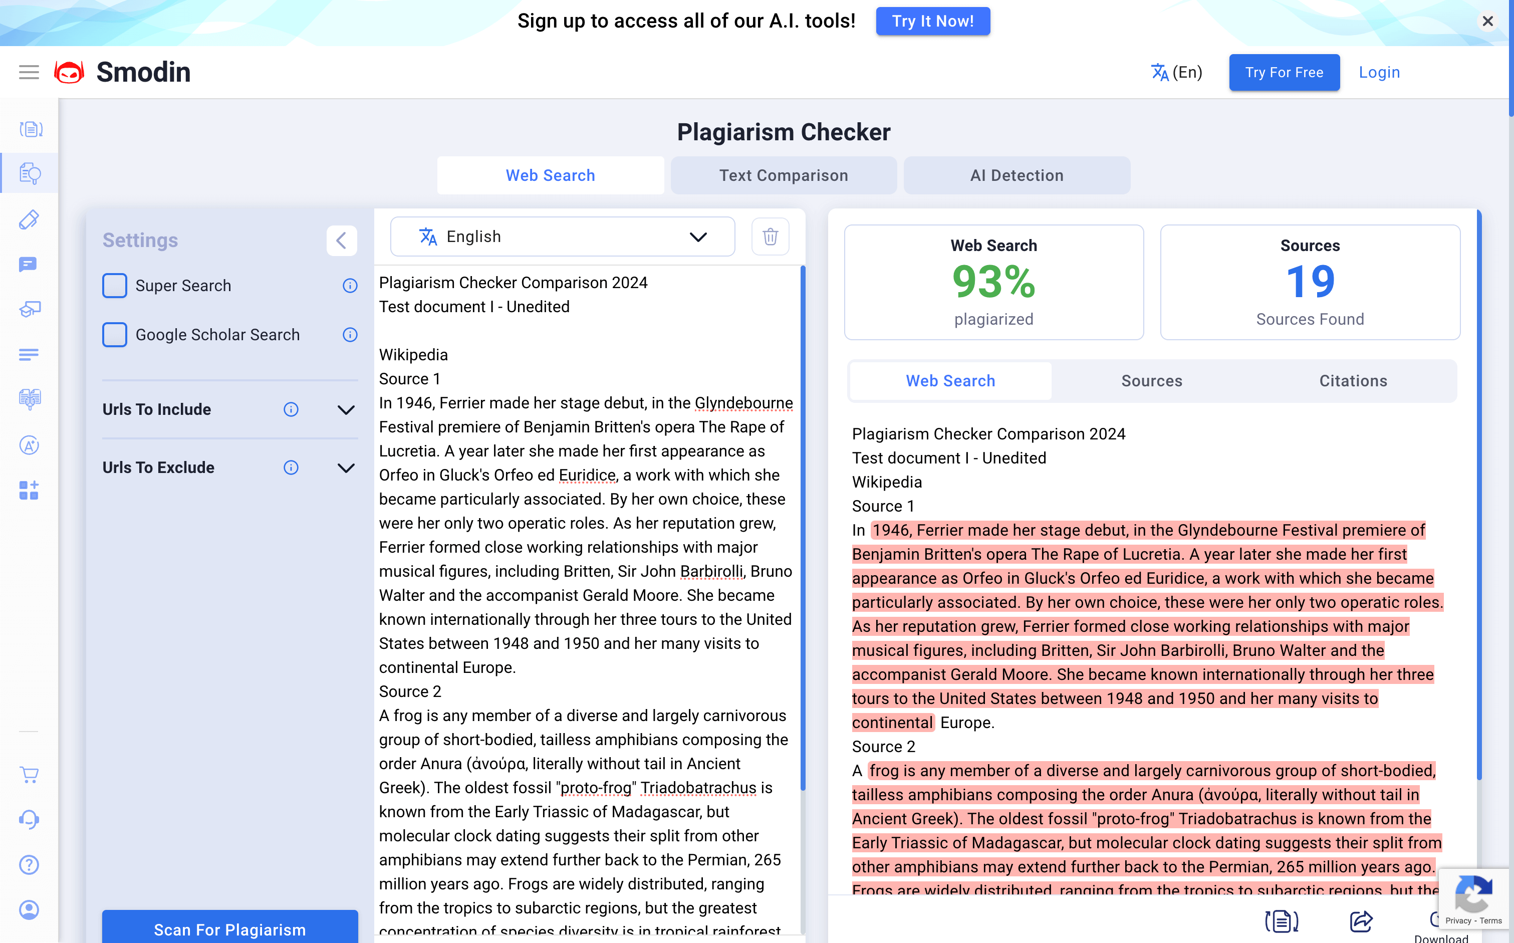Click the share icon below results
The height and width of the screenshot is (943, 1514).
(1361, 920)
